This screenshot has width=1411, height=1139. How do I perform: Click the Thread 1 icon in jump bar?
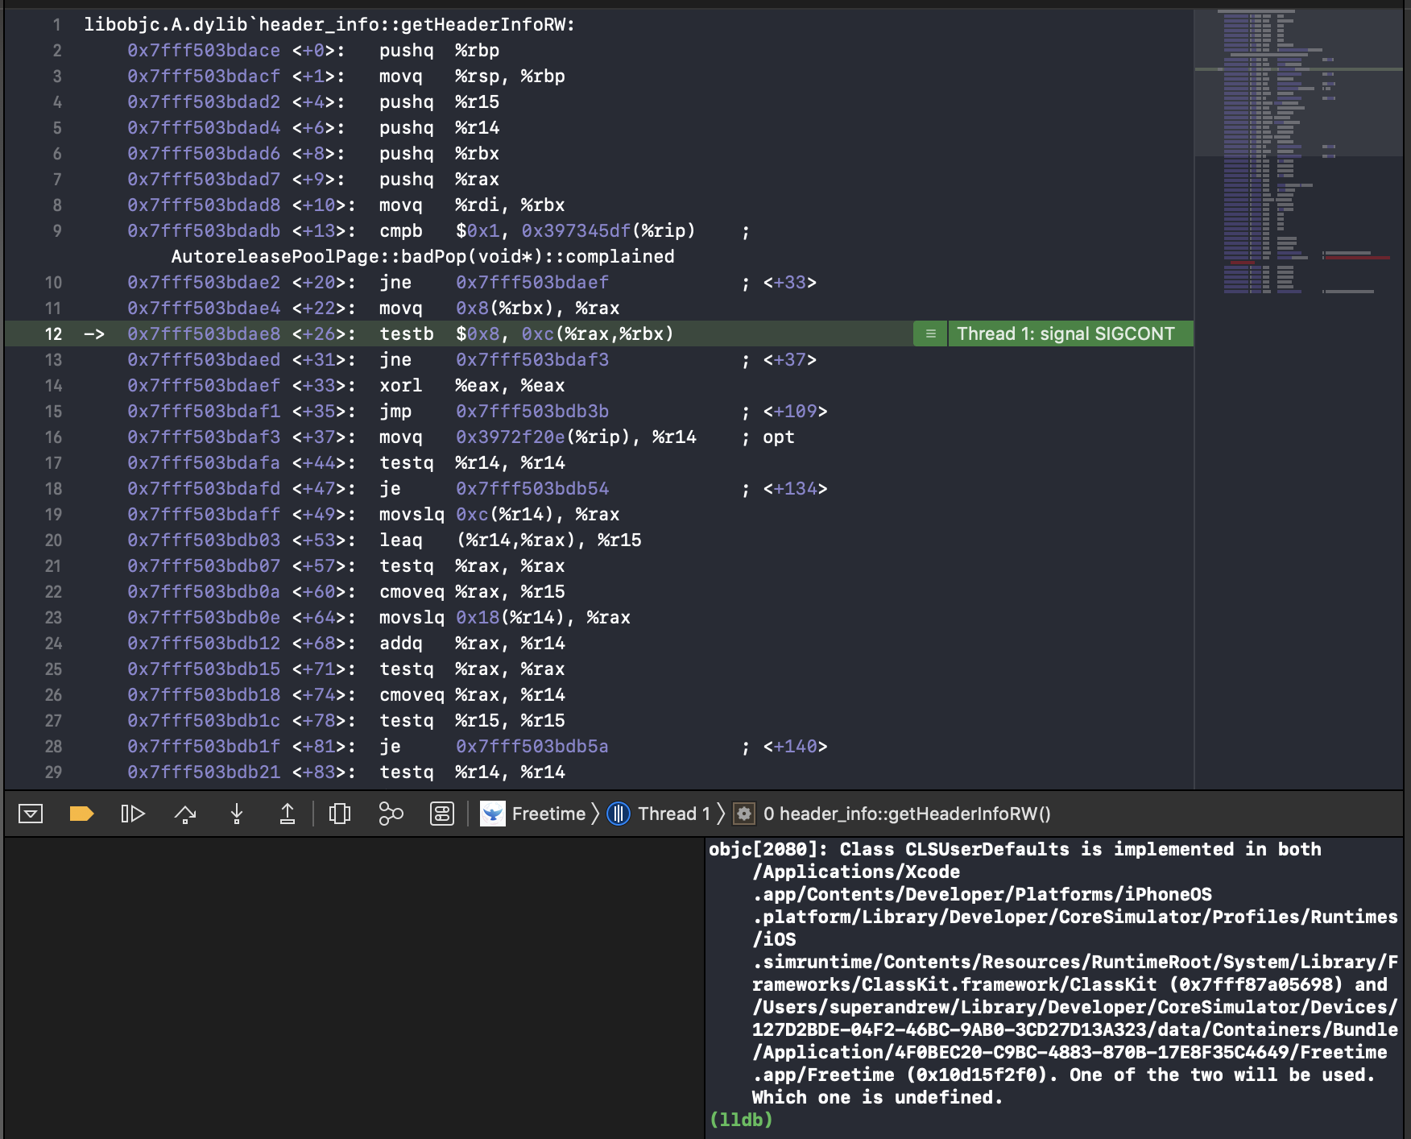[618, 814]
